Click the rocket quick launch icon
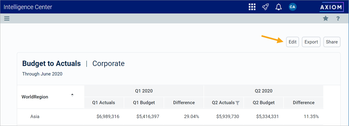 click(265, 7)
